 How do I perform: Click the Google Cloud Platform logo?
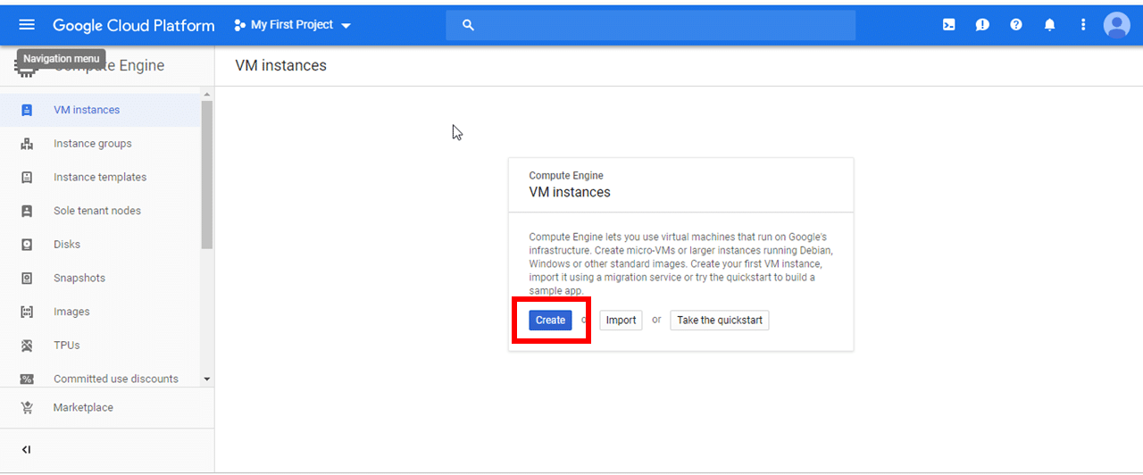tap(134, 26)
